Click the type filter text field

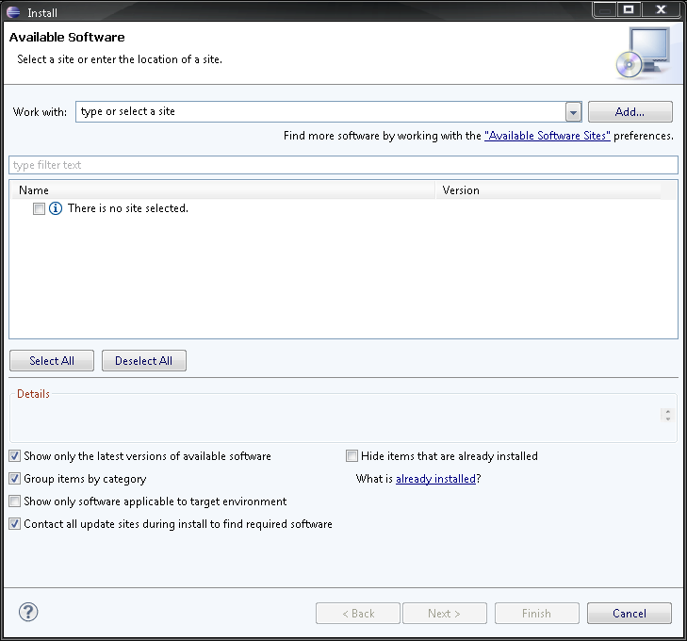click(x=343, y=165)
